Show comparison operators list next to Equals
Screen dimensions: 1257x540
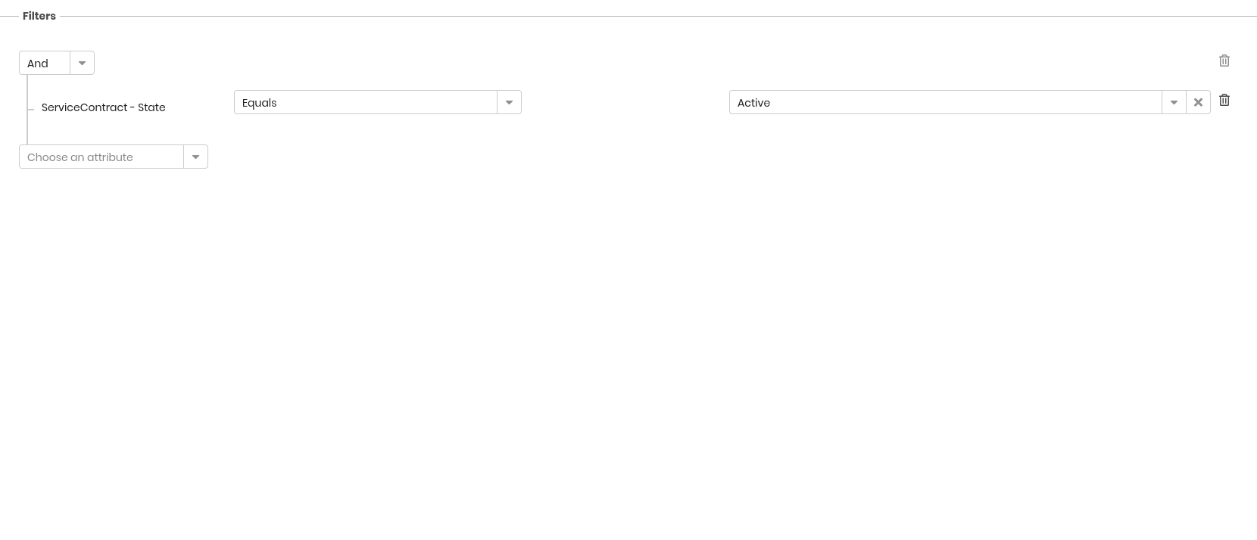pos(509,102)
